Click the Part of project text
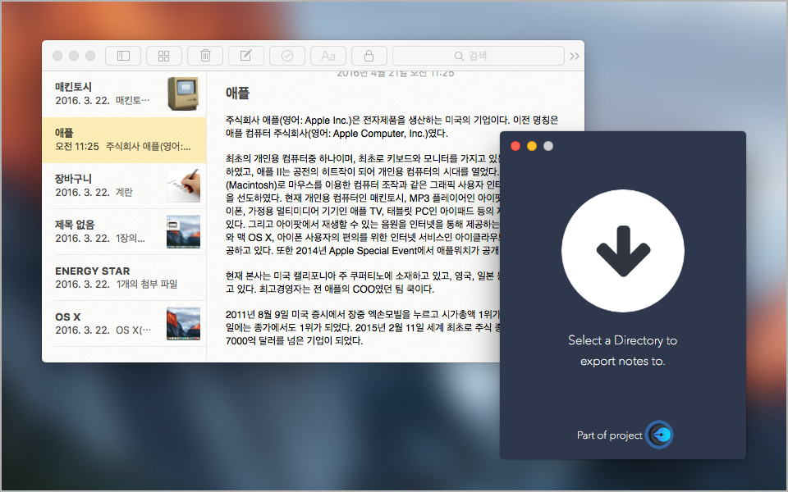 pos(610,435)
